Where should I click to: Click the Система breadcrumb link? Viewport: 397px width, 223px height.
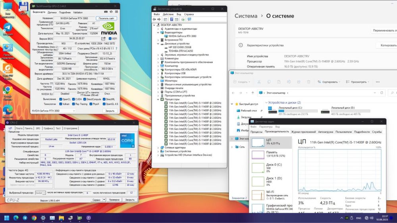point(246,16)
